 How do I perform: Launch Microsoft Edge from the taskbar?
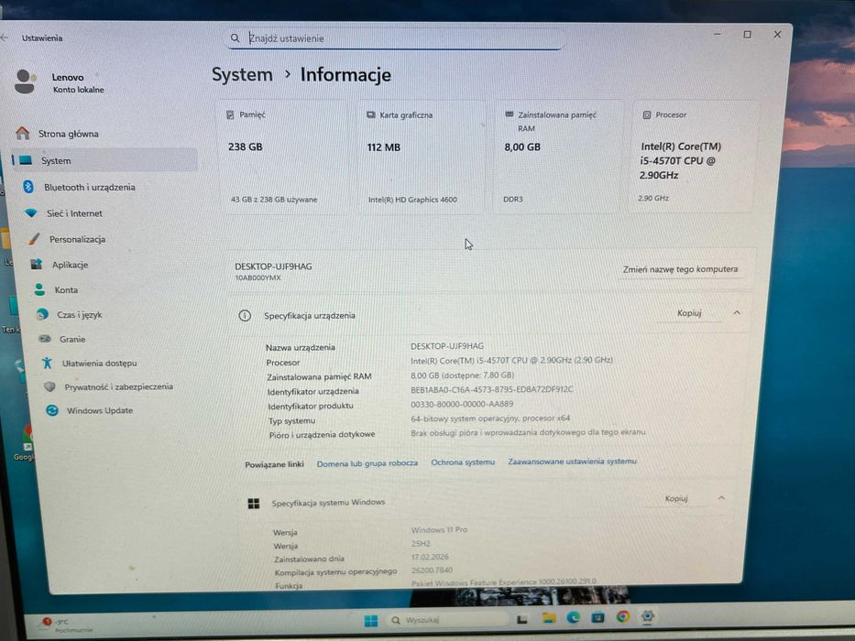coord(573,617)
